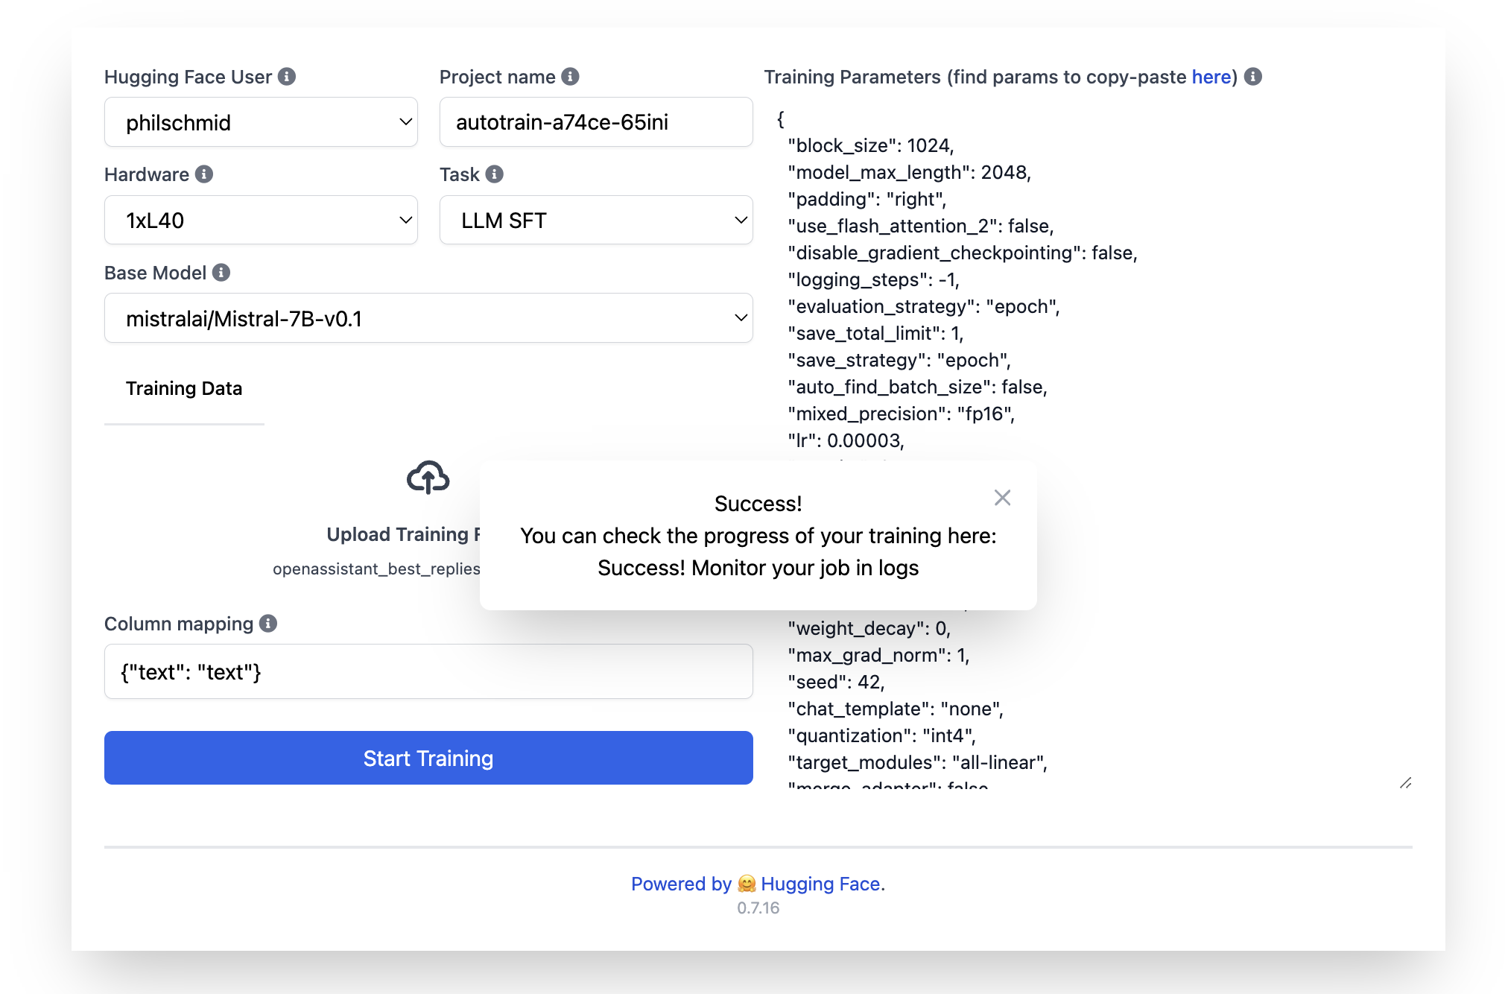Follow the "here" params link
The image size is (1505, 994).
coord(1211,77)
